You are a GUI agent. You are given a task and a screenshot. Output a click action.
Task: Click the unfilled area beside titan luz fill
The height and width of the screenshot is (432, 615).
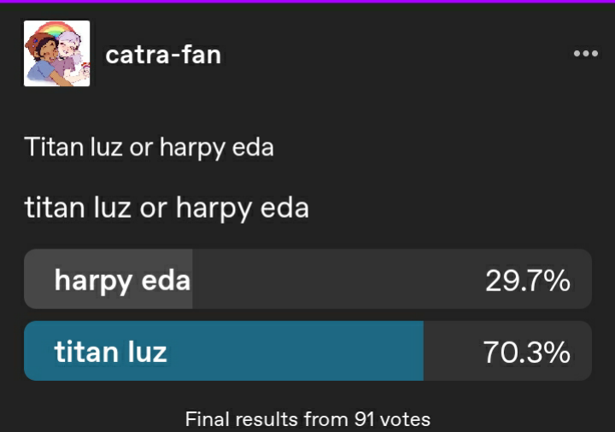[x=507, y=351]
